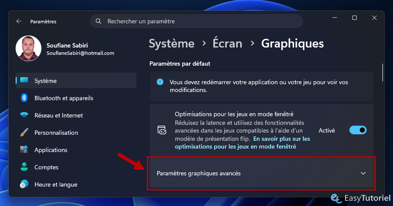Click the Applications grid icon
Image resolution: width=393 pixels, height=206 pixels.
point(24,149)
